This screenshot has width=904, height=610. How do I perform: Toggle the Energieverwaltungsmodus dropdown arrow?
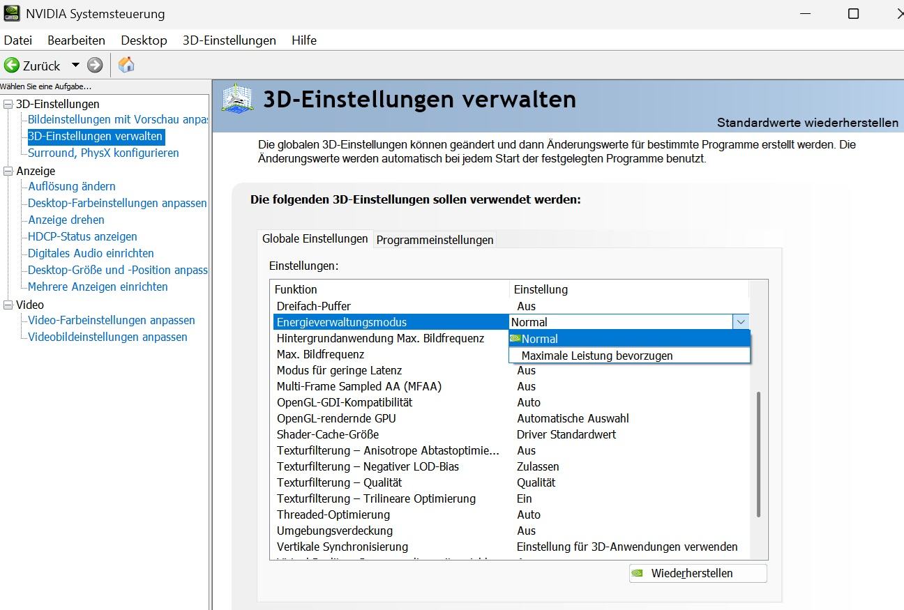coord(741,321)
